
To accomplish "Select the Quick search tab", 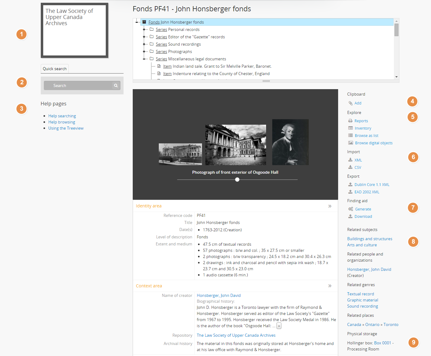I will tap(55, 69).
